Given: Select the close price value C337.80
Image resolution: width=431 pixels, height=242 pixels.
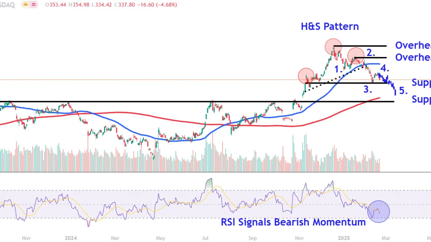Looking at the screenshot, I should coord(125,5).
